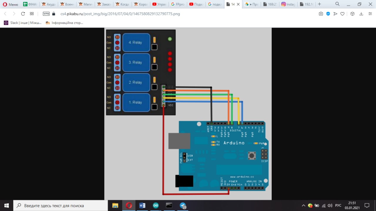376x211 pixels.
Task: Open File Explorer from the taskbar
Action: 115,205
